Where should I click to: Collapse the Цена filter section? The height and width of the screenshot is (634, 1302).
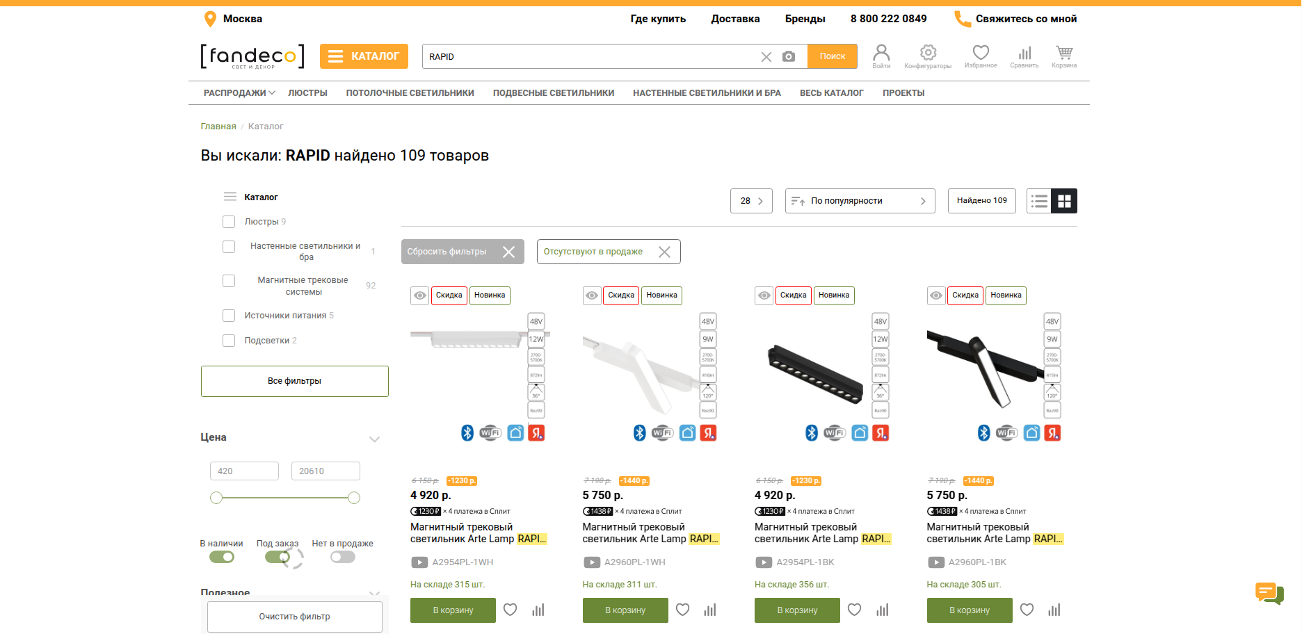point(374,439)
